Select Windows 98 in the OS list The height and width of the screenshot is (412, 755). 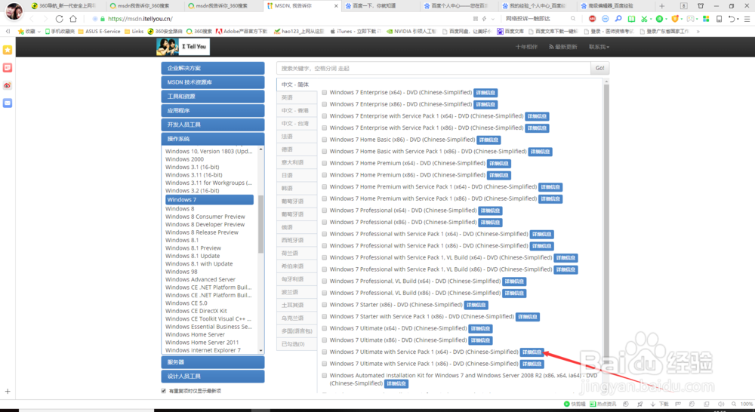pos(181,272)
